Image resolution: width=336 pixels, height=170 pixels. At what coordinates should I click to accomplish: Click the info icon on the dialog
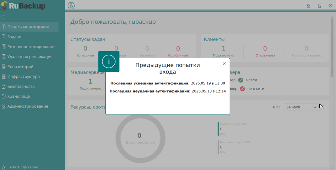pos(109,61)
